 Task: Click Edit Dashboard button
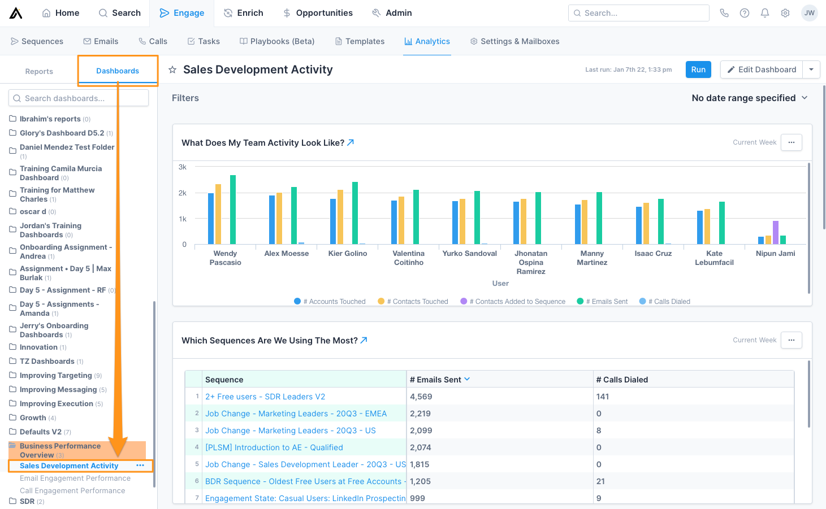click(x=762, y=69)
